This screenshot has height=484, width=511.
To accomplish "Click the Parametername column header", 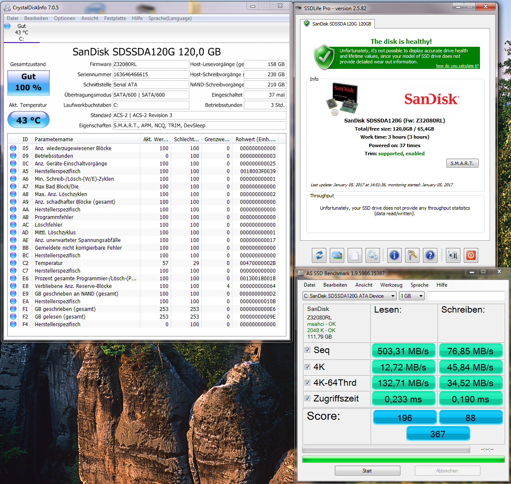I will coord(86,139).
